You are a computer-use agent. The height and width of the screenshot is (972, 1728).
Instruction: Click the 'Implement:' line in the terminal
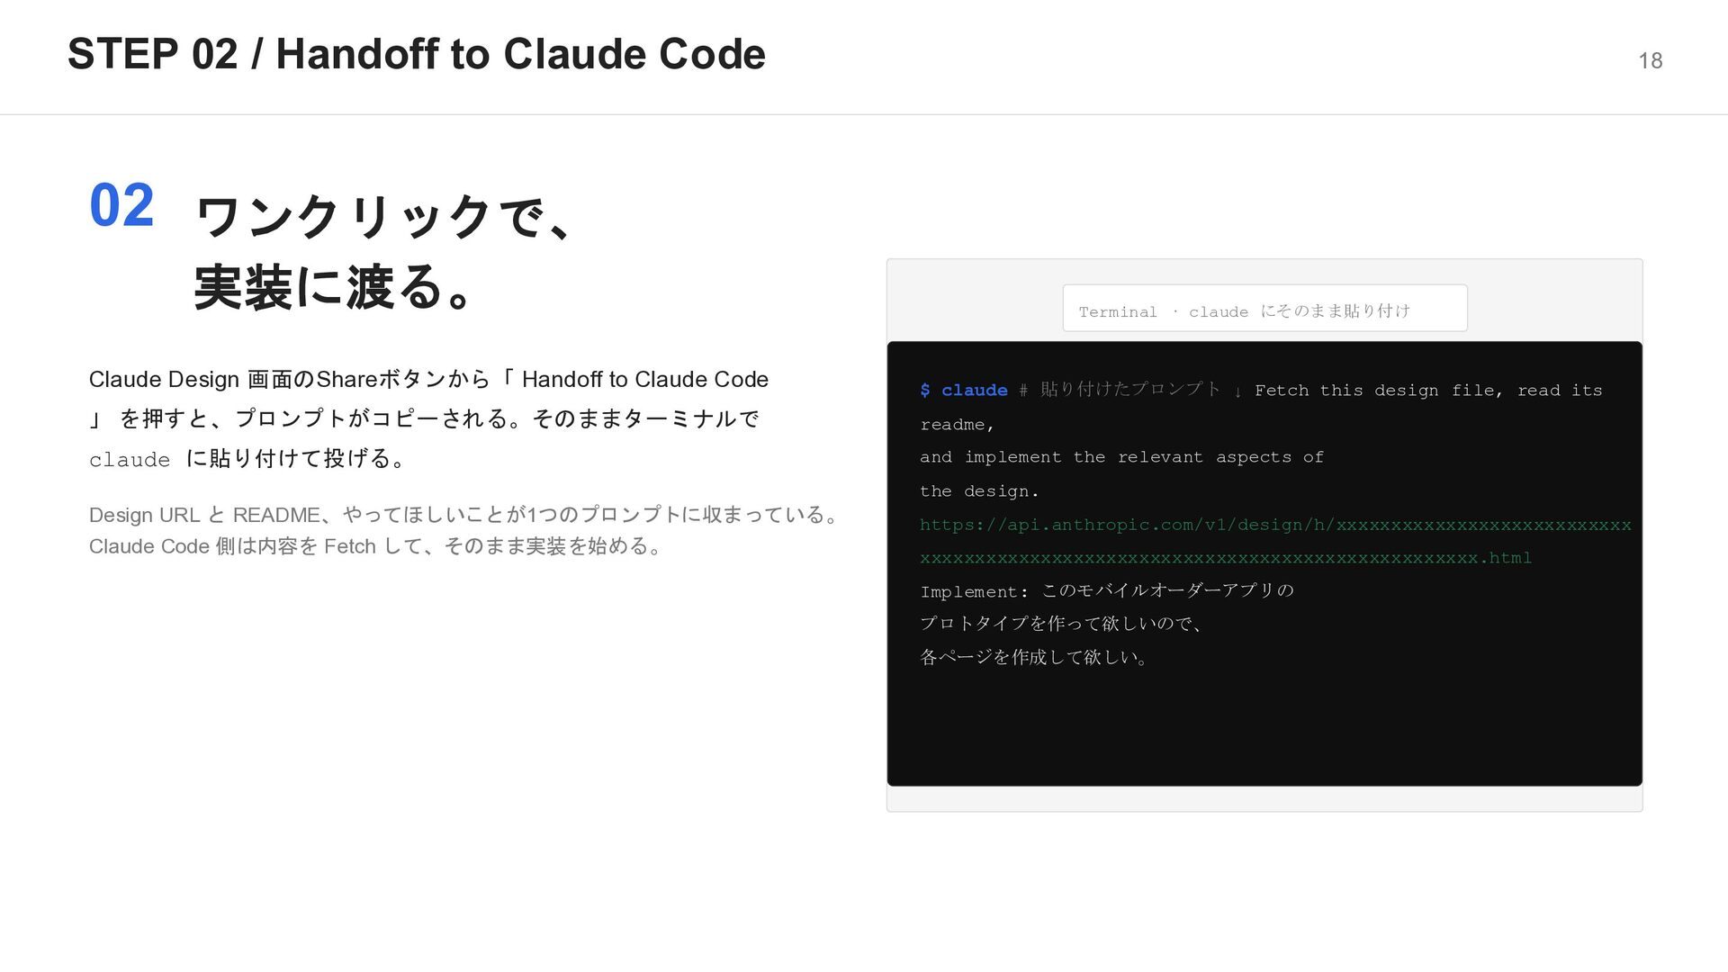pyautogui.click(x=1106, y=591)
